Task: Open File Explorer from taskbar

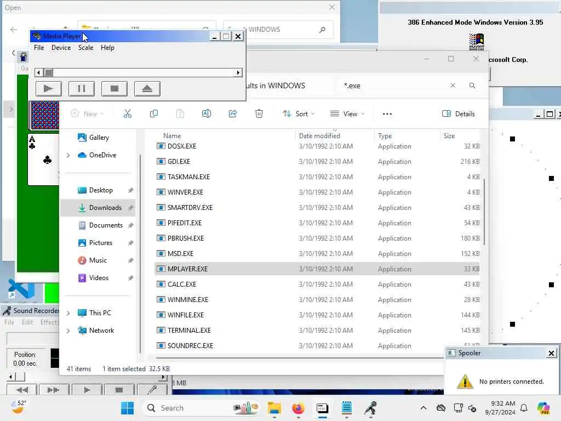Action: point(274,408)
